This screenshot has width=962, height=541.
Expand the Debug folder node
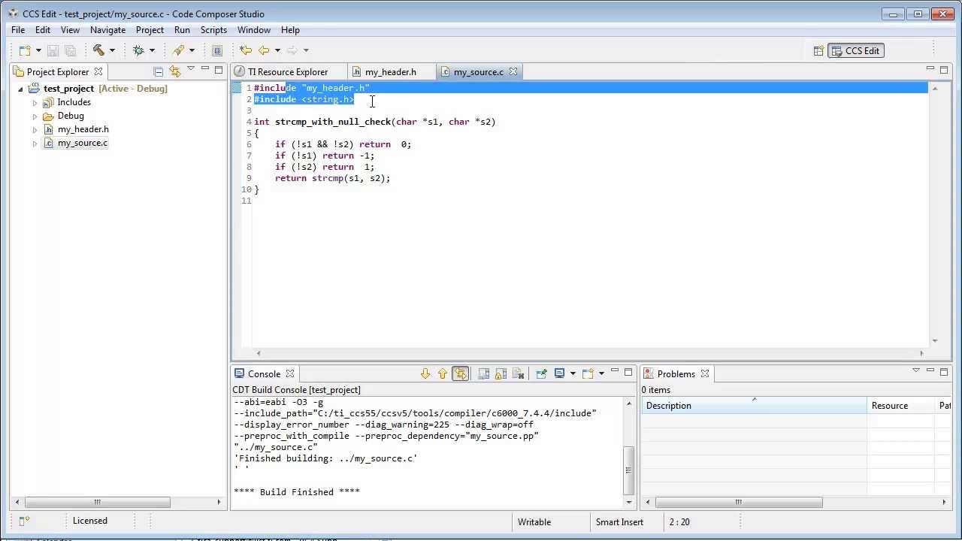(35, 116)
